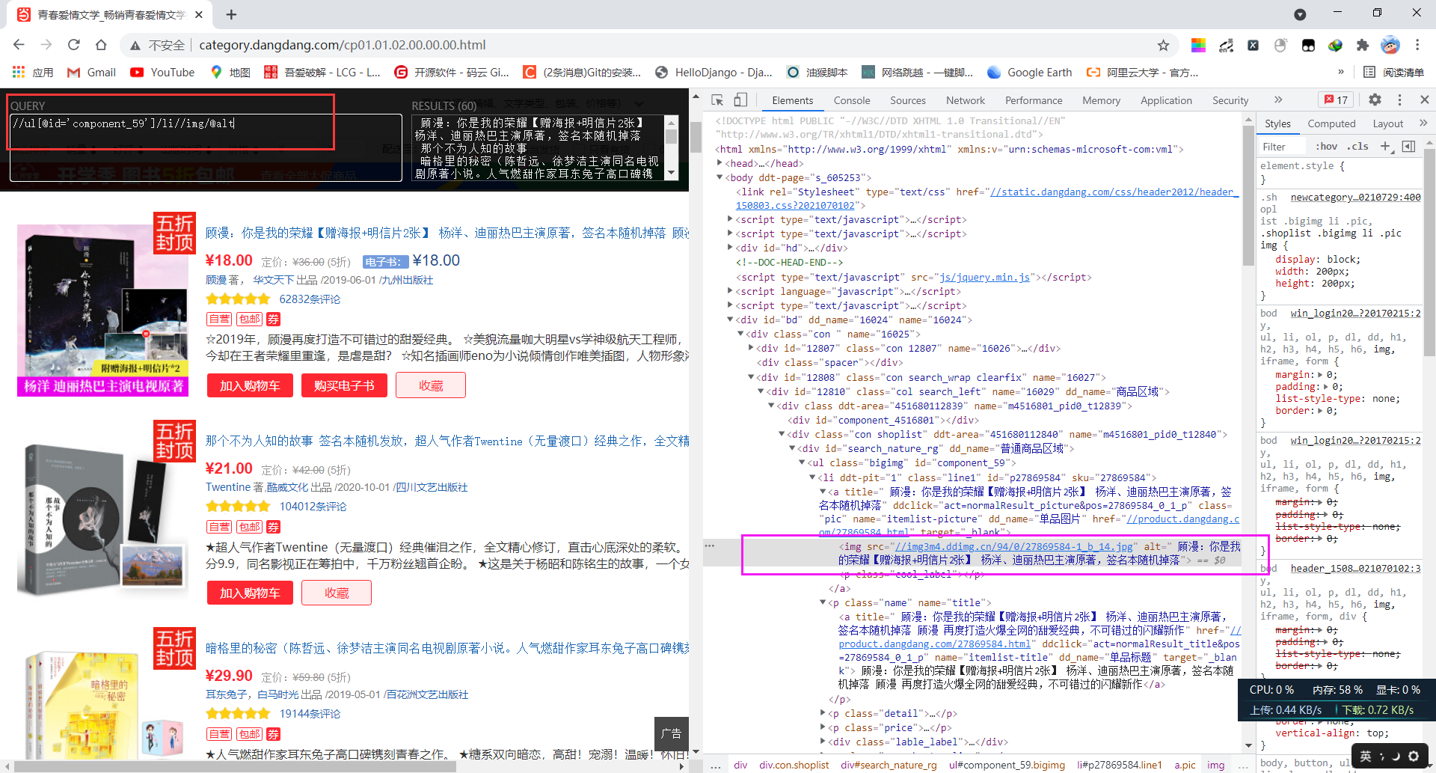The height and width of the screenshot is (773, 1436).
Task: Open the Chrome three-dot menu
Action: click(1417, 46)
